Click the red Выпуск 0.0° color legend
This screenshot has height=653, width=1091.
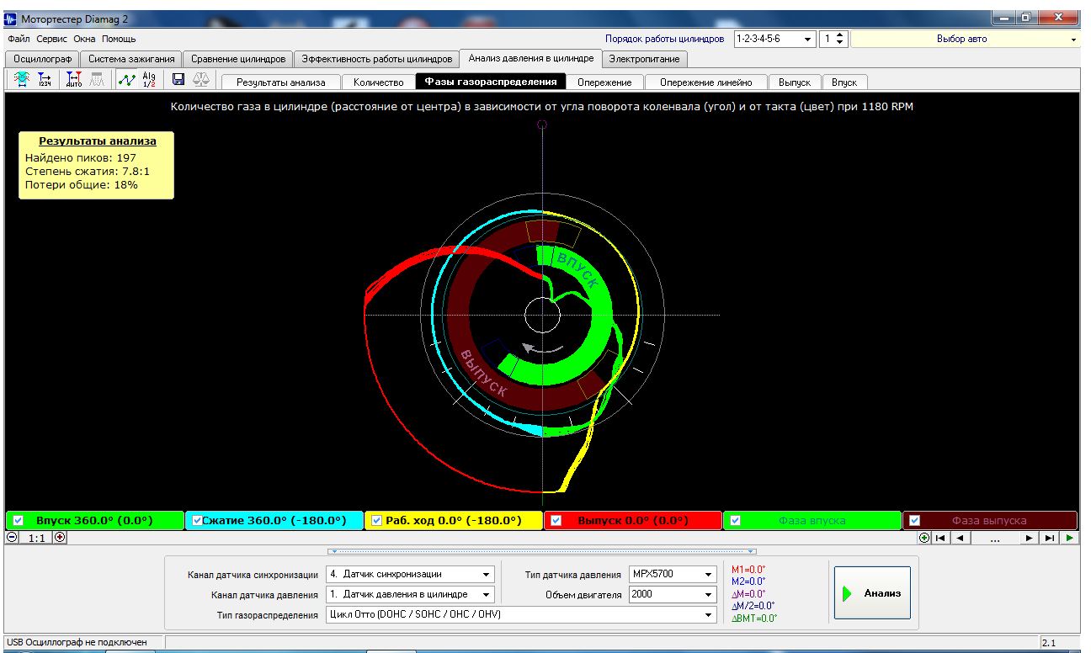coord(633,520)
